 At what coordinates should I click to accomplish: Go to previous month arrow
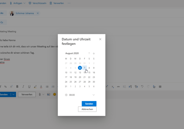[89, 53]
